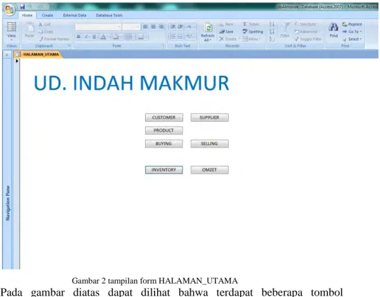Screen dimensions: 380x297
Task: Open the INVENTORY report button
Action: (x=164, y=170)
